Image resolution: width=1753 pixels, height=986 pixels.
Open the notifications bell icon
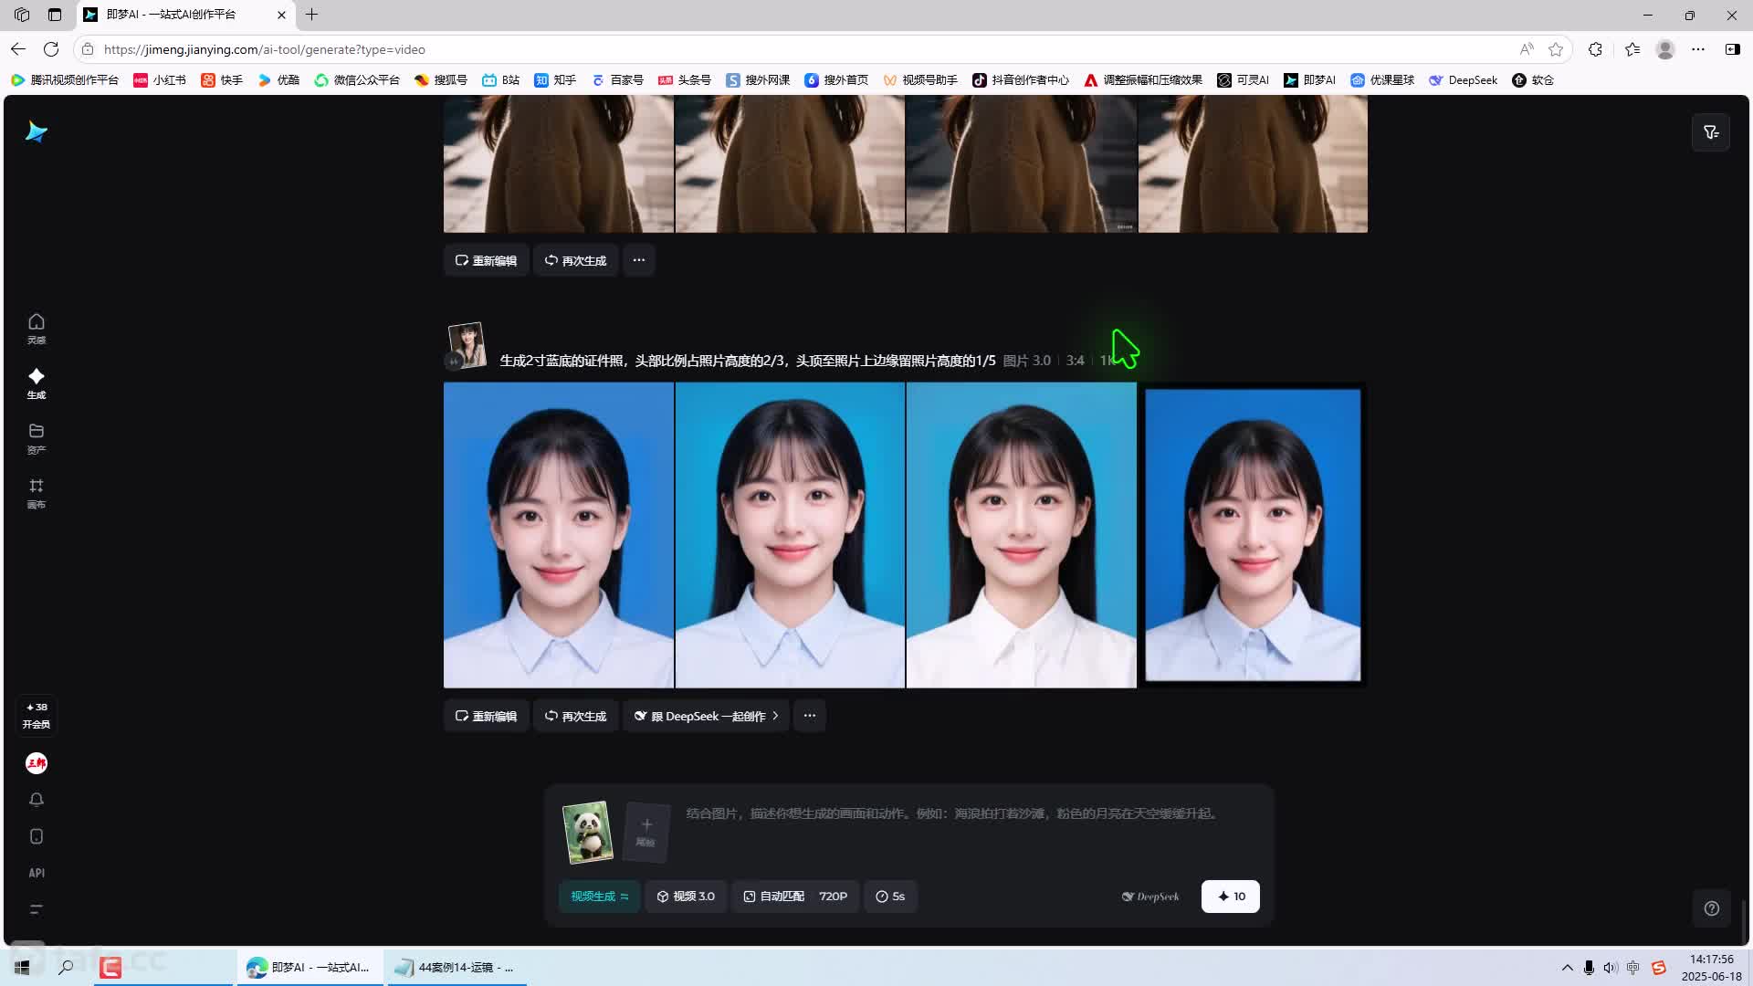[x=37, y=800]
